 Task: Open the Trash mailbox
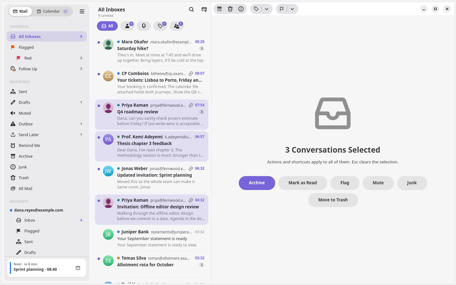click(x=47, y=178)
